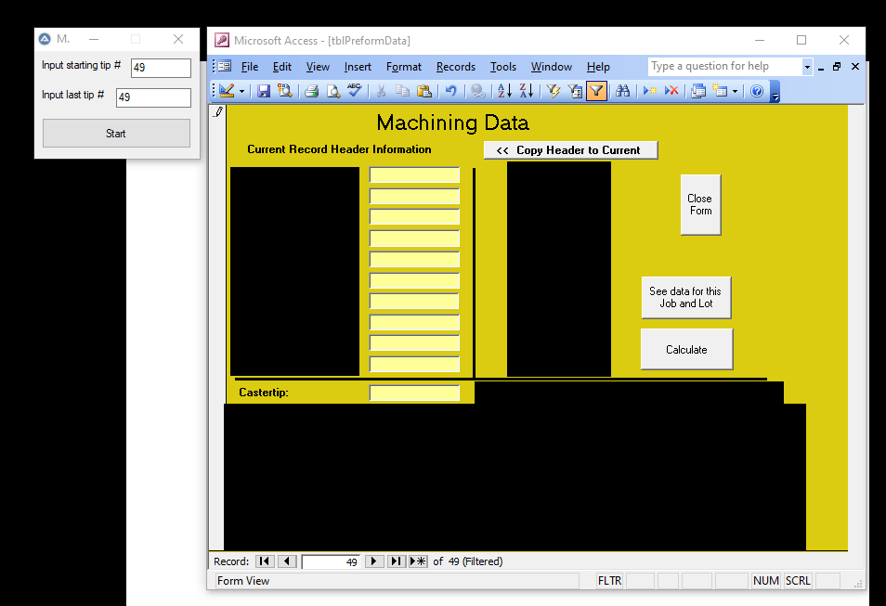Image resolution: width=886 pixels, height=606 pixels.
Task: Run the Spelling check tool
Action: click(x=354, y=91)
